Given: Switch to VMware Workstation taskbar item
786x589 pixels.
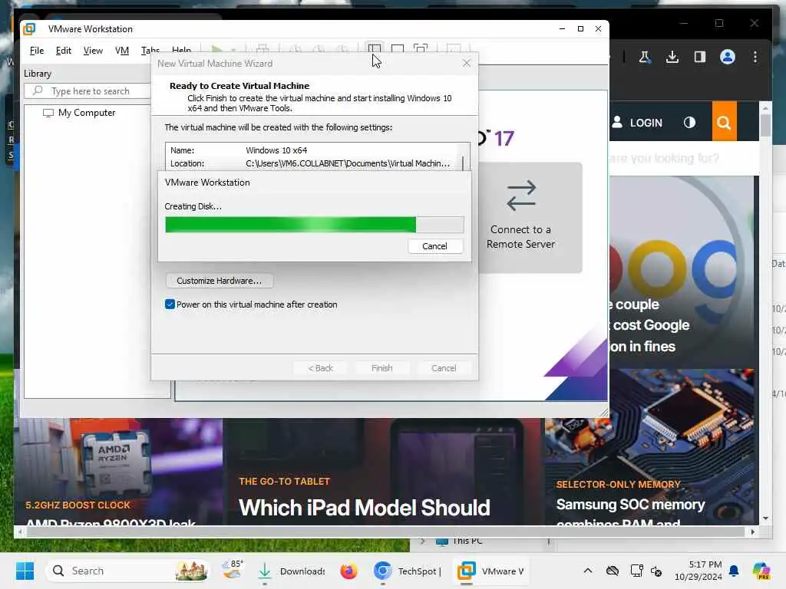Looking at the screenshot, I should pos(490,571).
